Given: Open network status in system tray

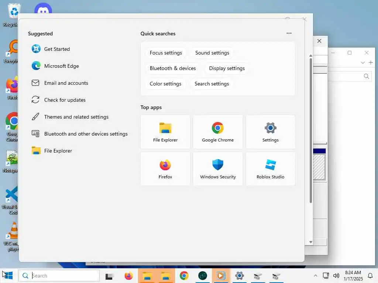Looking at the screenshot, I should point(326,276).
